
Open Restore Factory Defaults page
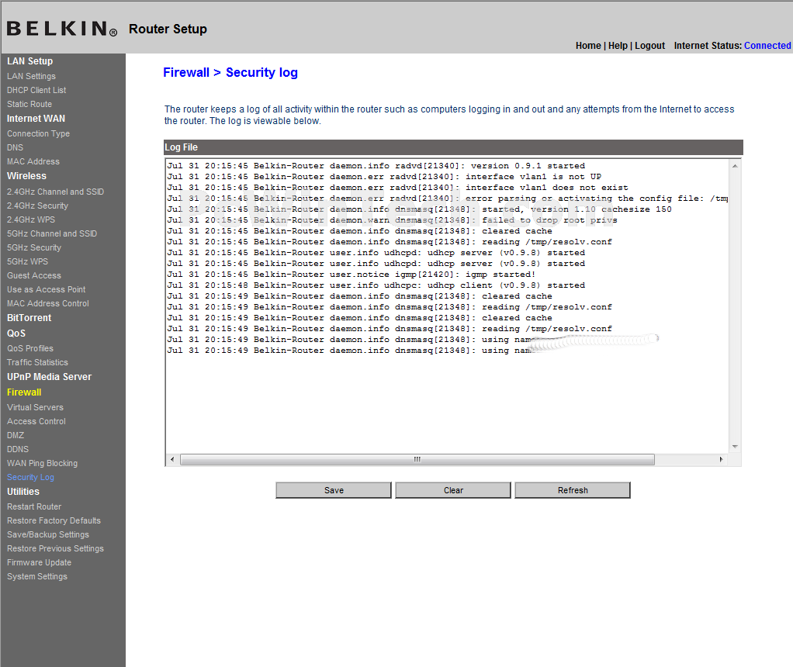click(x=54, y=521)
